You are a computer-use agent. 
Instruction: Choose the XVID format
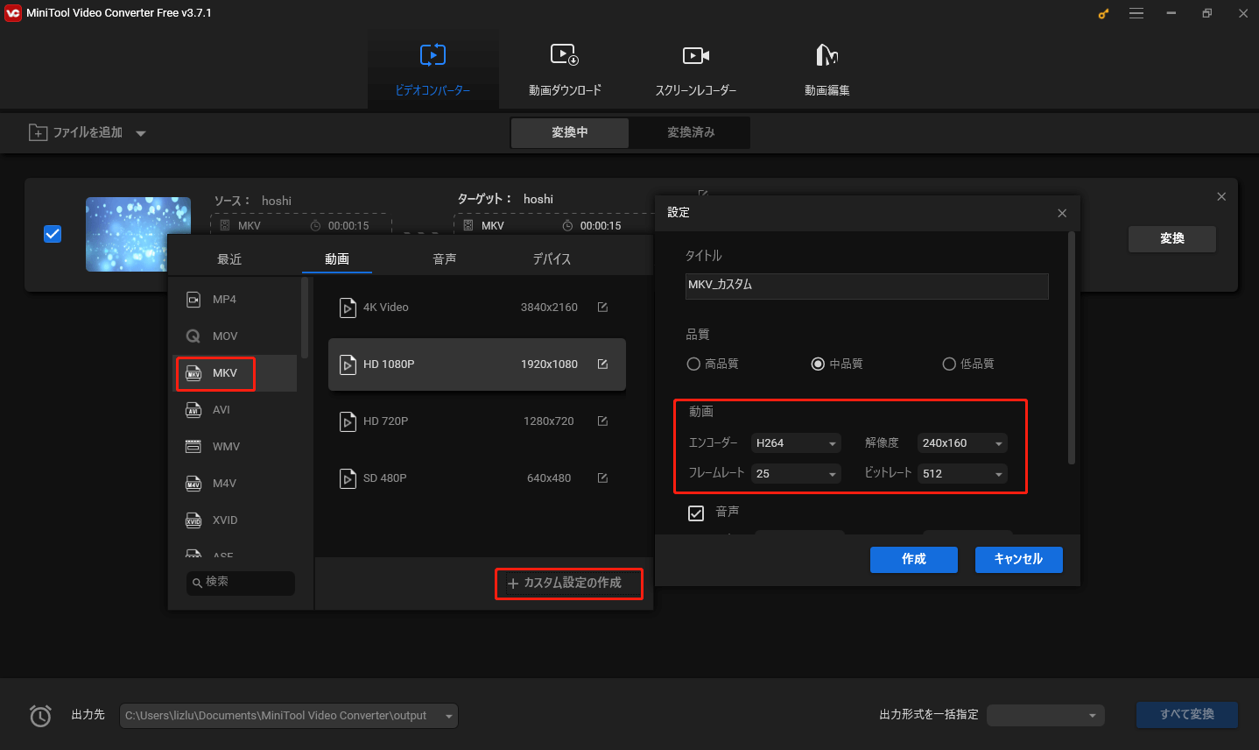236,520
